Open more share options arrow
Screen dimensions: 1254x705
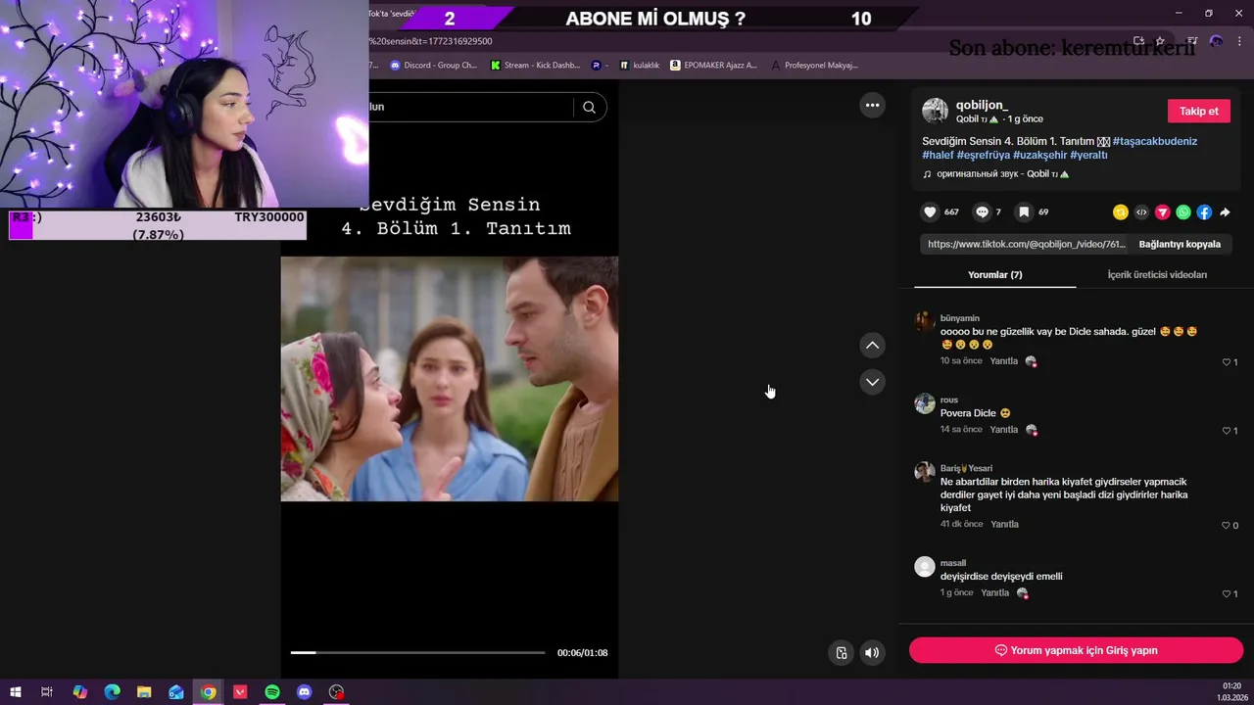point(1225,212)
